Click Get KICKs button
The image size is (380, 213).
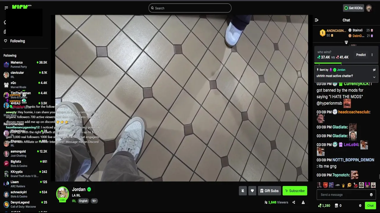click(353, 8)
